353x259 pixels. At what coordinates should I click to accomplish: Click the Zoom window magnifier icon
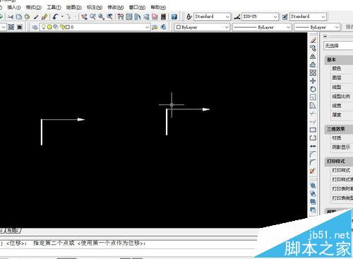point(101,17)
